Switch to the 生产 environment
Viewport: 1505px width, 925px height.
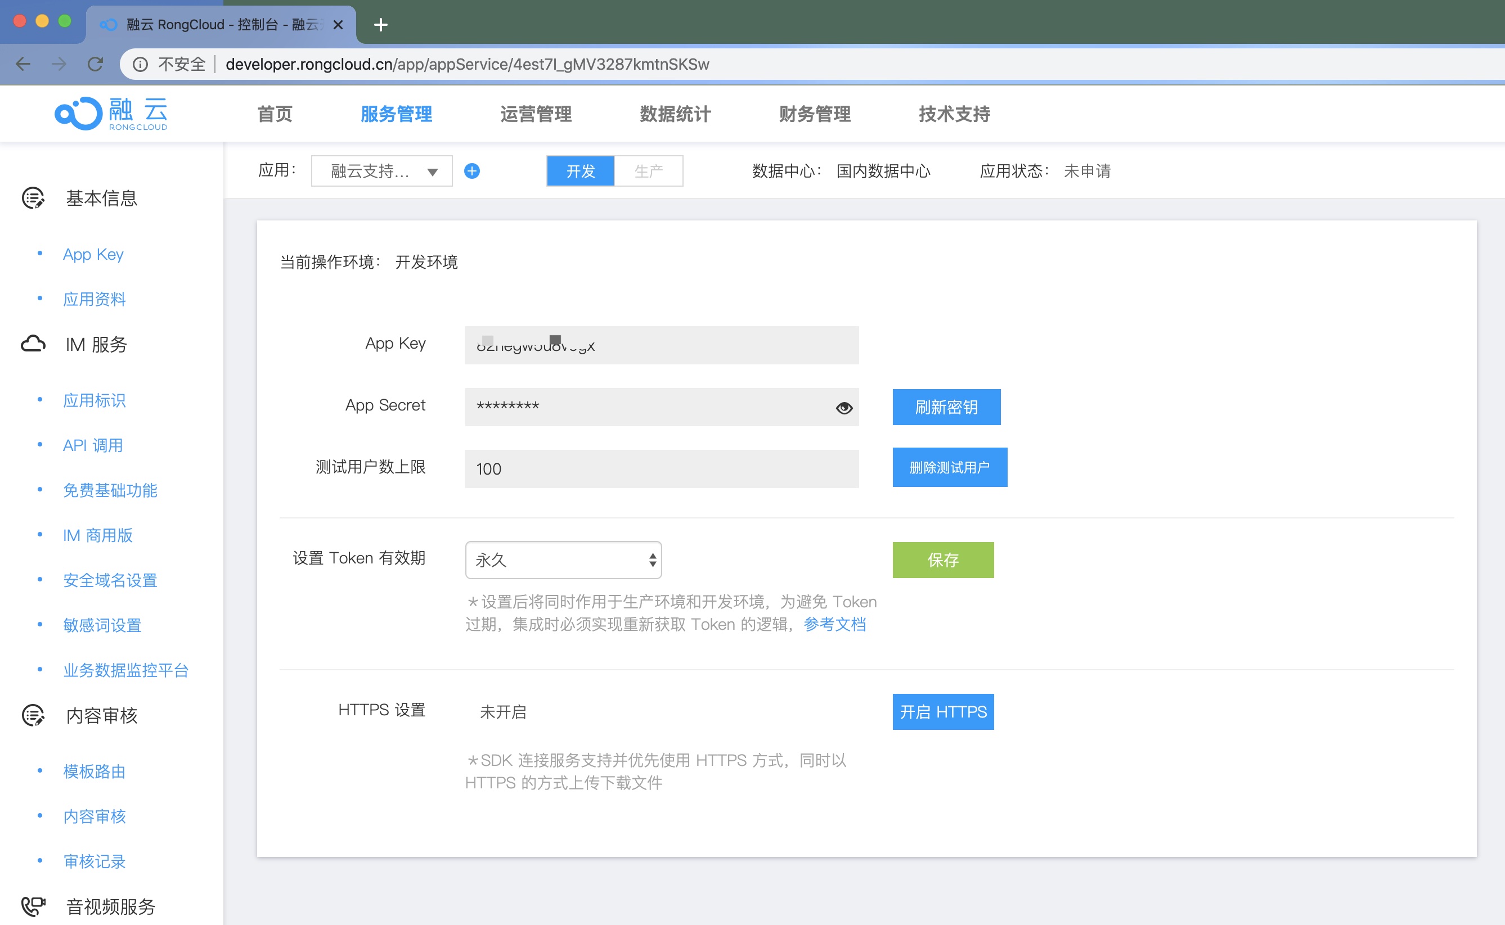(649, 171)
